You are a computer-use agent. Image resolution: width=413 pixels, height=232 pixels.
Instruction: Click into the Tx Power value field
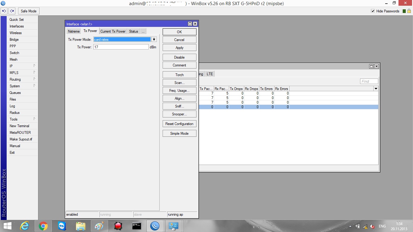tap(121, 47)
